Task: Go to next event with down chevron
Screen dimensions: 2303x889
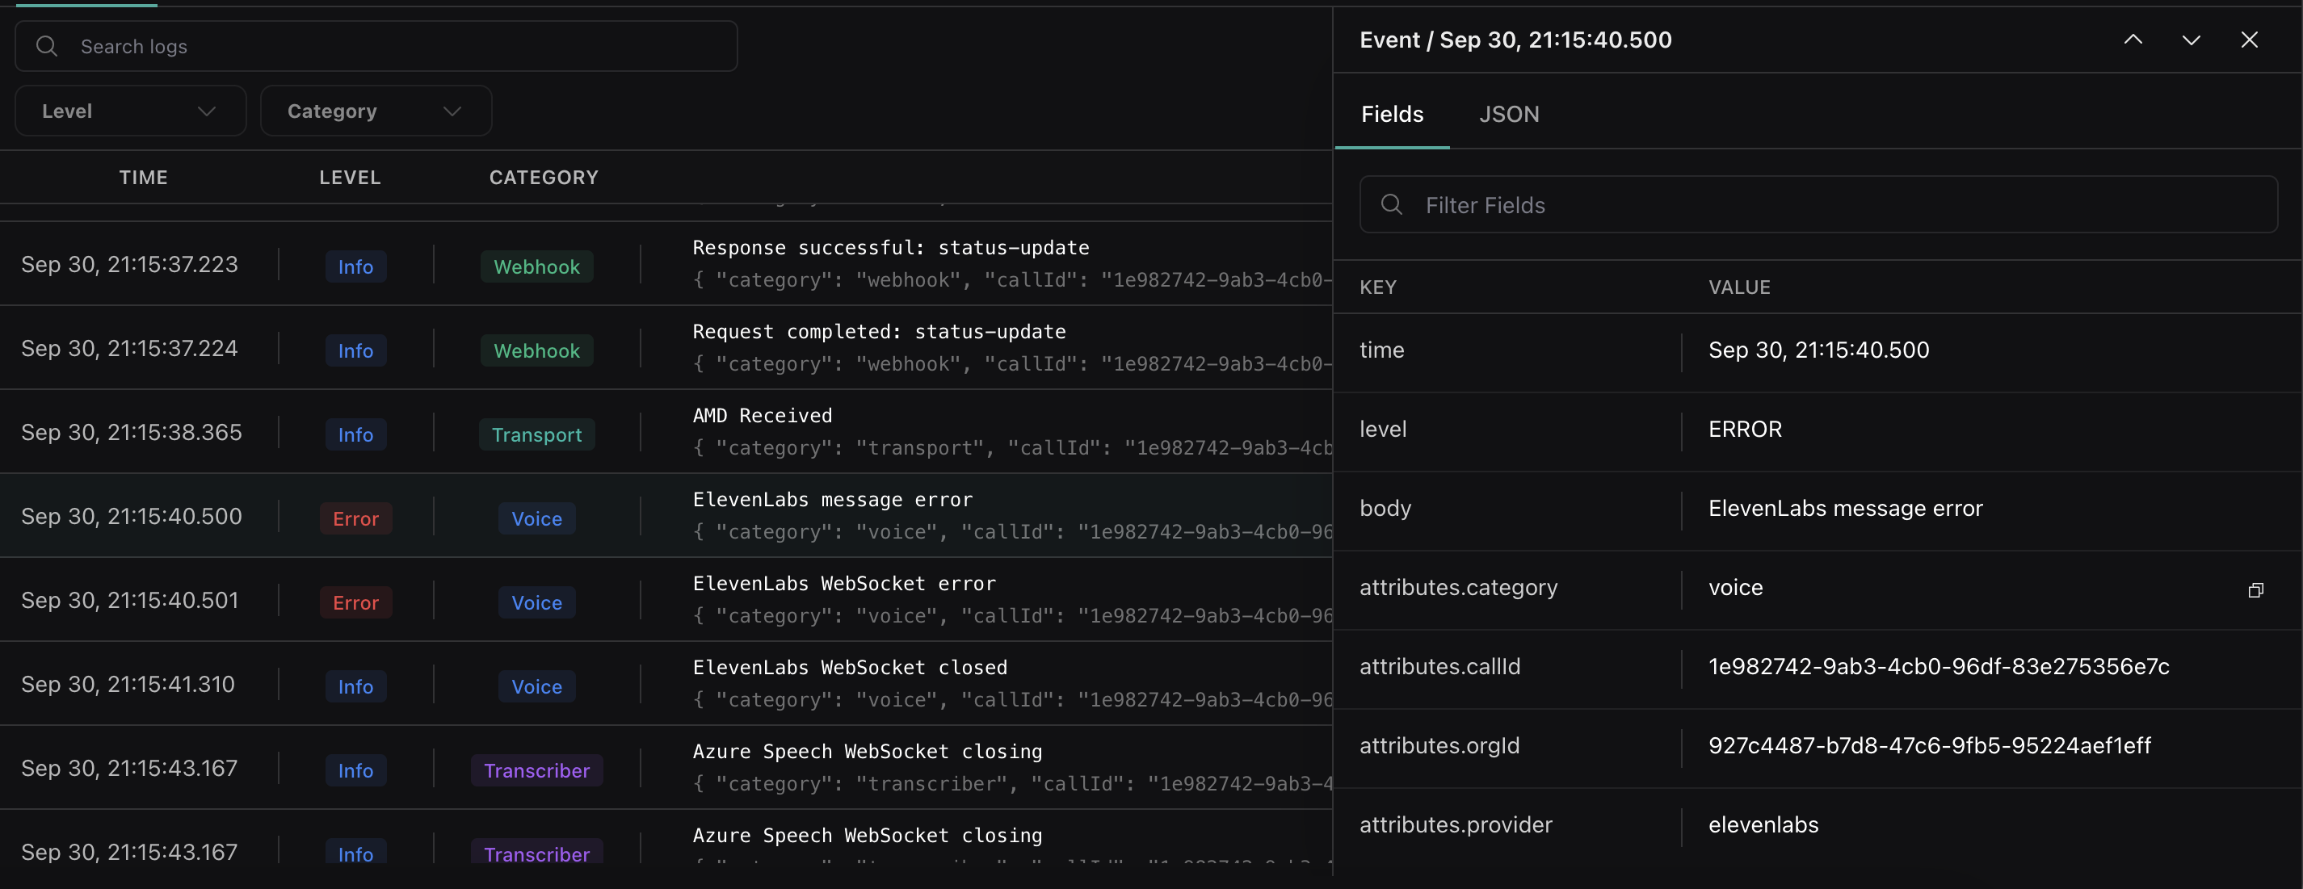Action: tap(2191, 40)
